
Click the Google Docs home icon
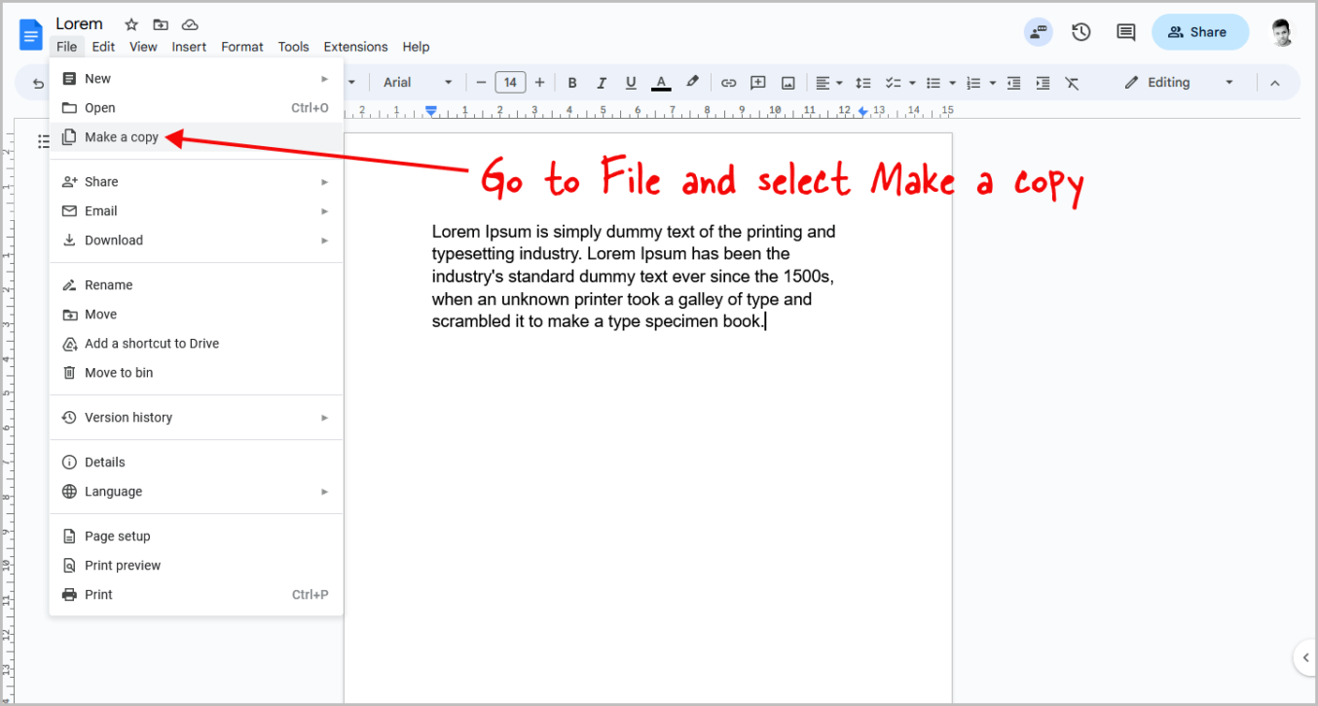coord(30,34)
